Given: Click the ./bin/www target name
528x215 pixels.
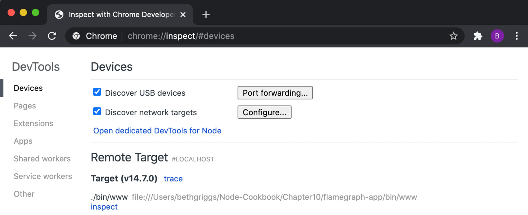Looking at the screenshot, I should tap(109, 197).
